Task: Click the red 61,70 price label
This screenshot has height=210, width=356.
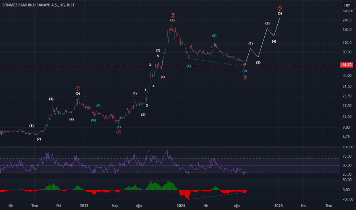Action: click(347, 65)
